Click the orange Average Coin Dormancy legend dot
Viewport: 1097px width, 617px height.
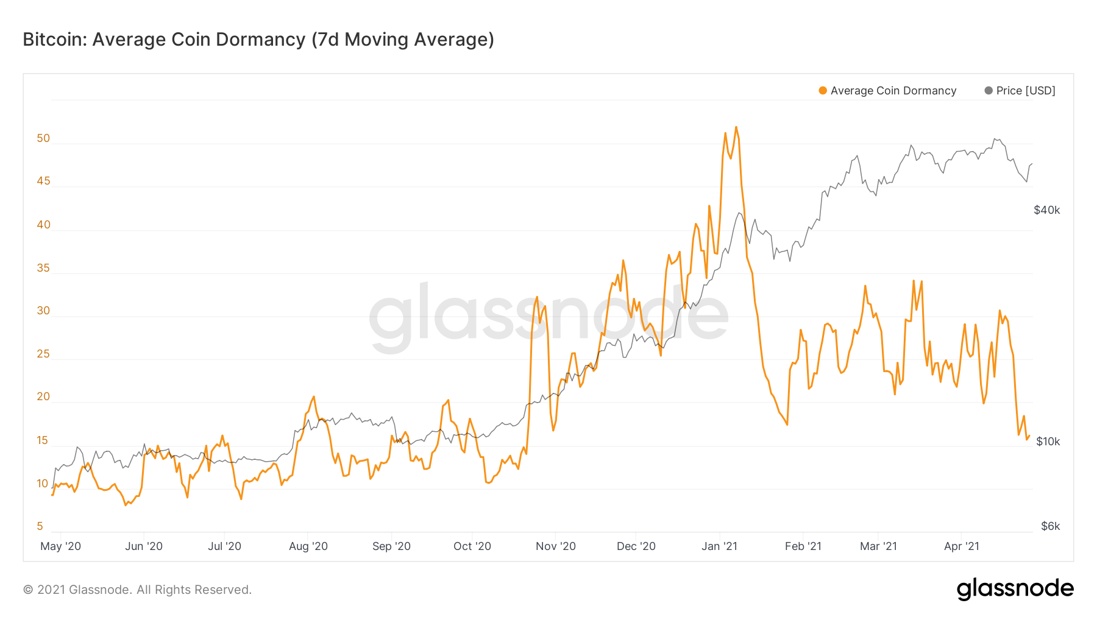click(x=823, y=91)
